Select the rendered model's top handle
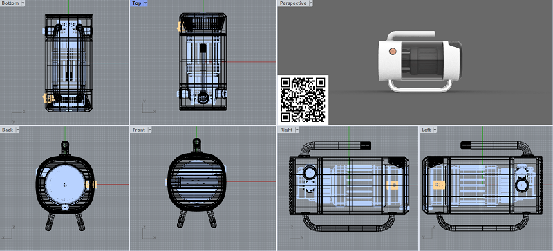The height and width of the screenshot is (251, 553). tap(411, 35)
